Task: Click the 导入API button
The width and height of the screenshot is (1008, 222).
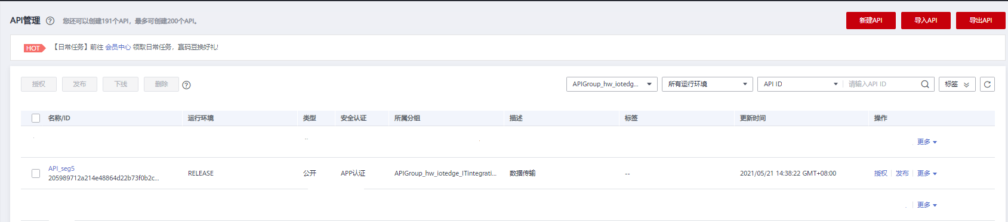Action: [x=926, y=20]
